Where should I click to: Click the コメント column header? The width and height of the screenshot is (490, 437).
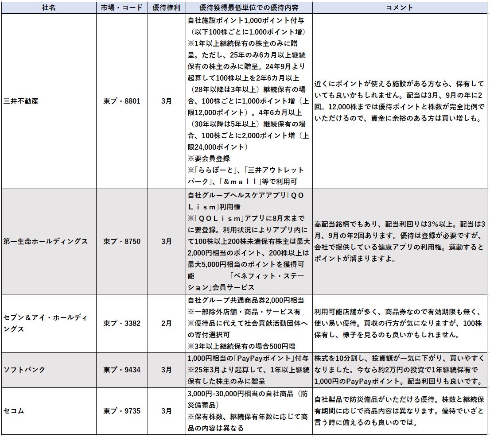(399, 8)
